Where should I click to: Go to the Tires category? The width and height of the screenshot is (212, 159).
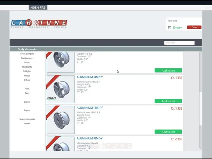click(x=27, y=93)
